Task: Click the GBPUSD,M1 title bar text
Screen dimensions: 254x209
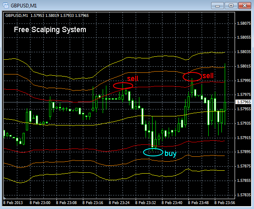Action: pyautogui.click(x=24, y=6)
